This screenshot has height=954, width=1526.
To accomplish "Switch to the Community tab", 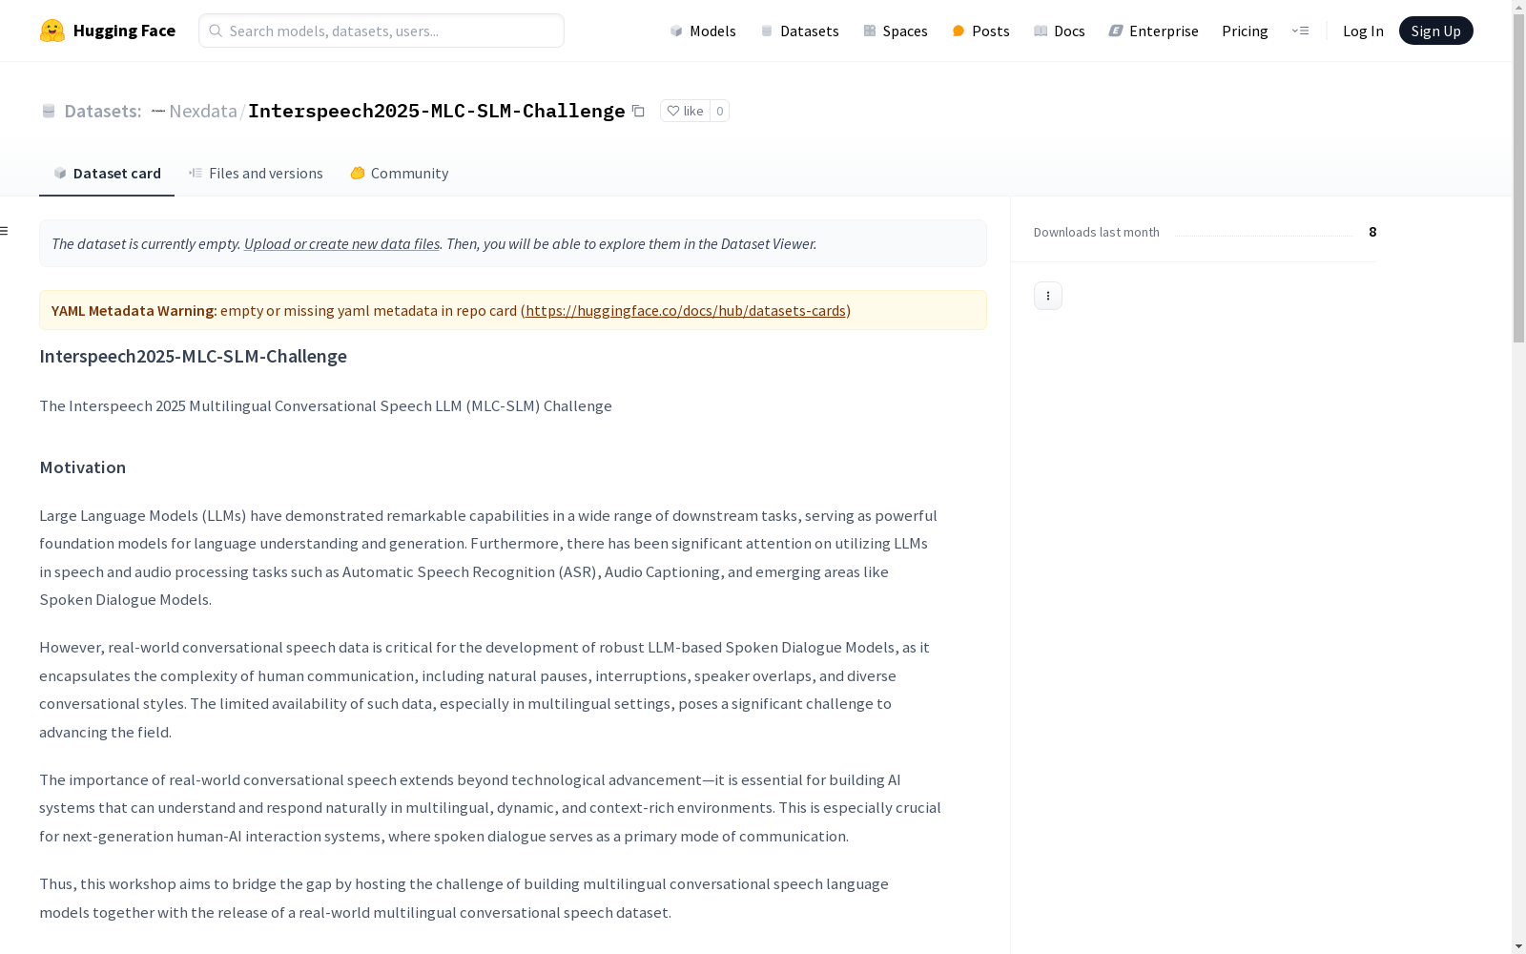I will pos(399,173).
